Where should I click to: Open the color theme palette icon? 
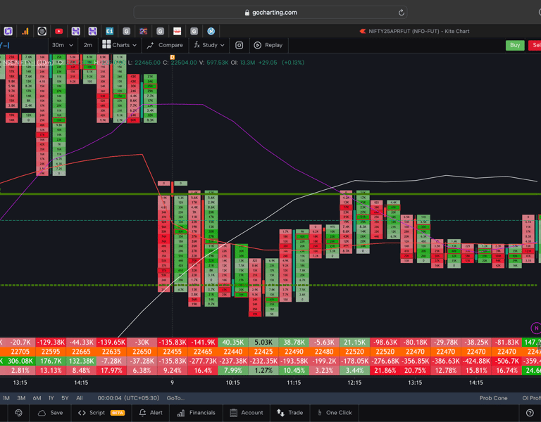[x=18, y=413]
